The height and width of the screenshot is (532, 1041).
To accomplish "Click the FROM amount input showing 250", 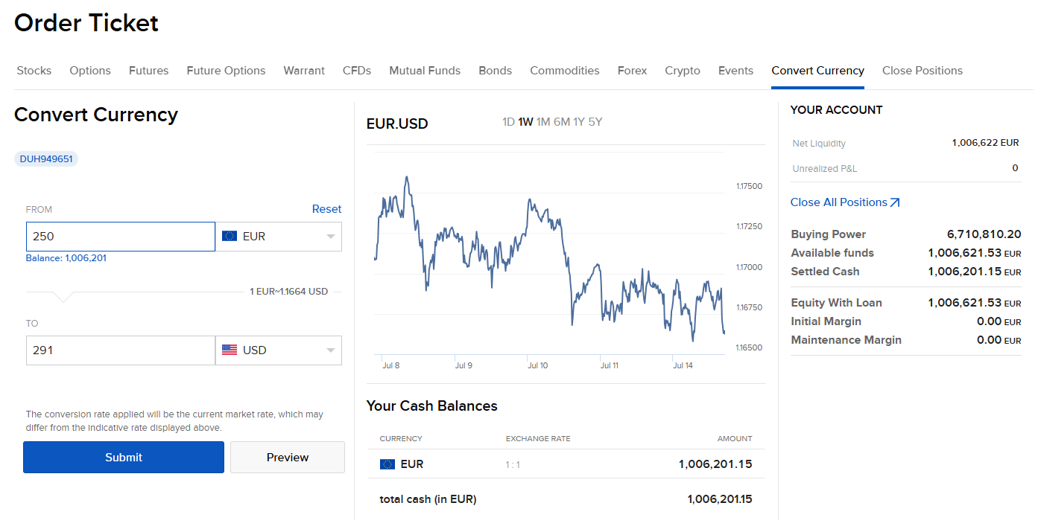I will click(120, 235).
